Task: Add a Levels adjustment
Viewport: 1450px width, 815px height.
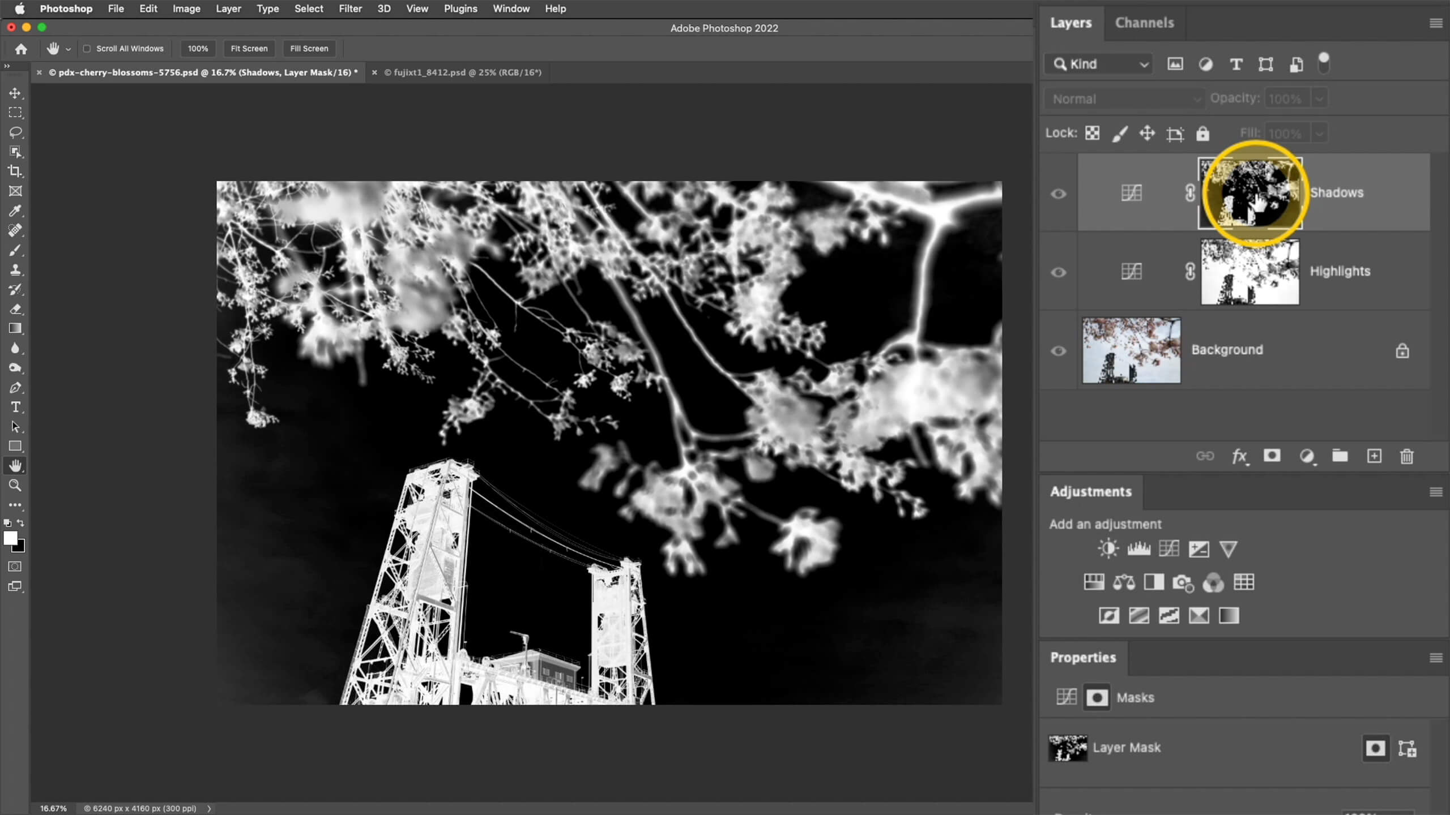Action: 1138,548
